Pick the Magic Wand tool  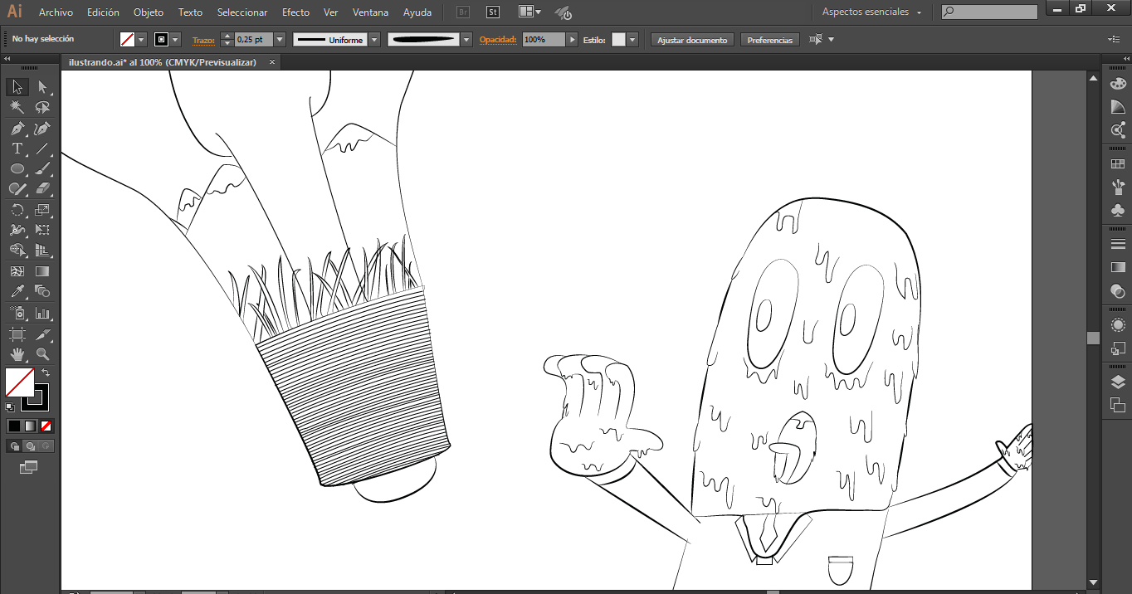pos(17,108)
